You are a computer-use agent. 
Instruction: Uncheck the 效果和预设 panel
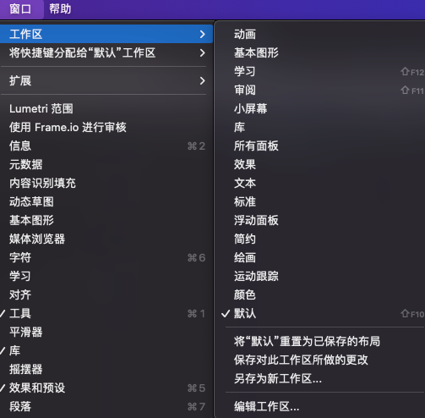click(x=106, y=388)
